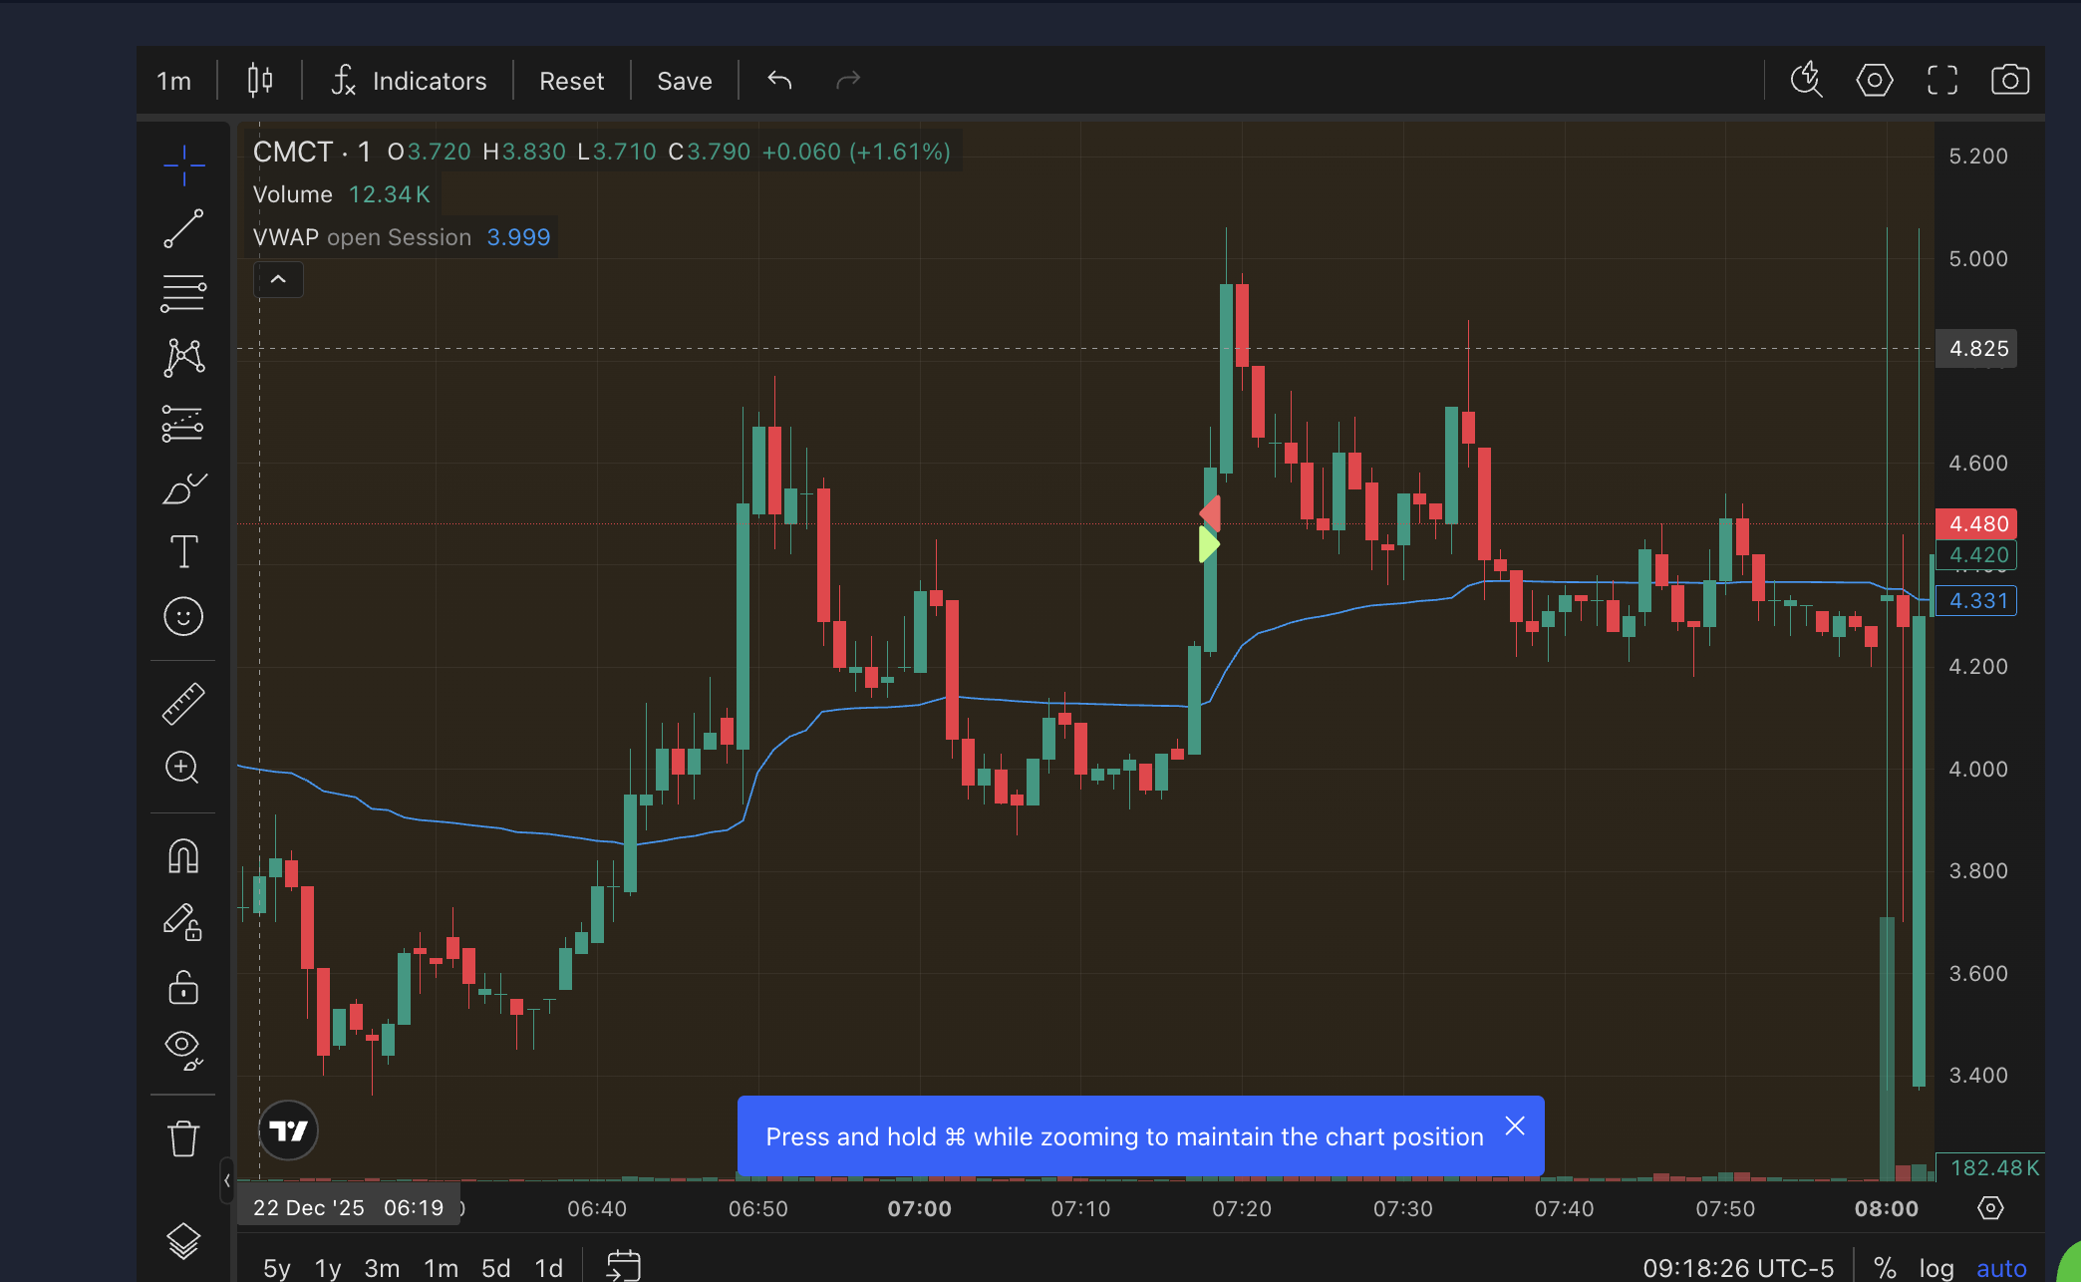Screen dimensions: 2081x1282
Task: Open the Fibonacci retracement tool
Action: [x=183, y=293]
